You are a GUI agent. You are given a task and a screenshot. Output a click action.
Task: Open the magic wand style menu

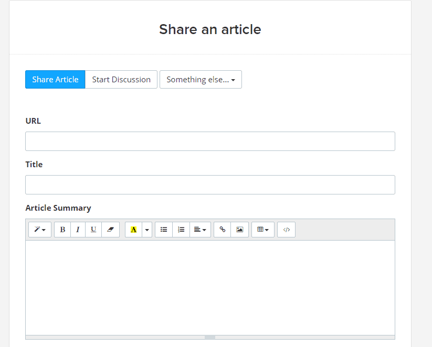click(40, 230)
